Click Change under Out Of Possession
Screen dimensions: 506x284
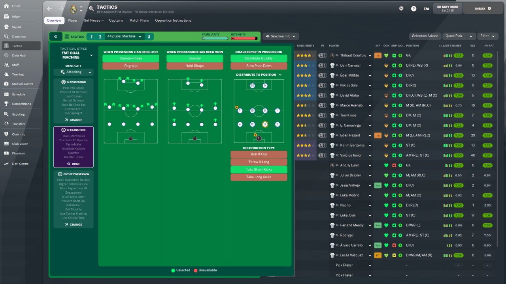tap(74, 224)
